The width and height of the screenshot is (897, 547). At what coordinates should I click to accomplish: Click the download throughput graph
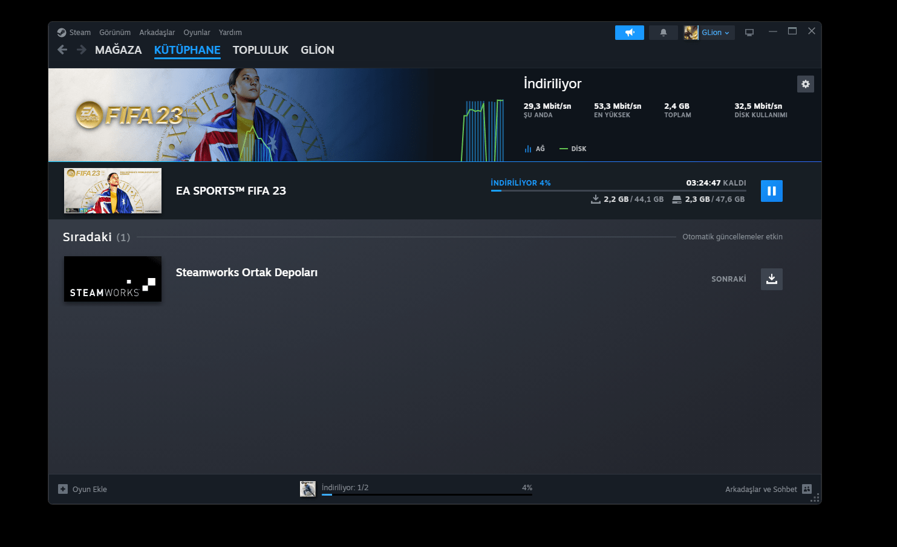tap(483, 130)
